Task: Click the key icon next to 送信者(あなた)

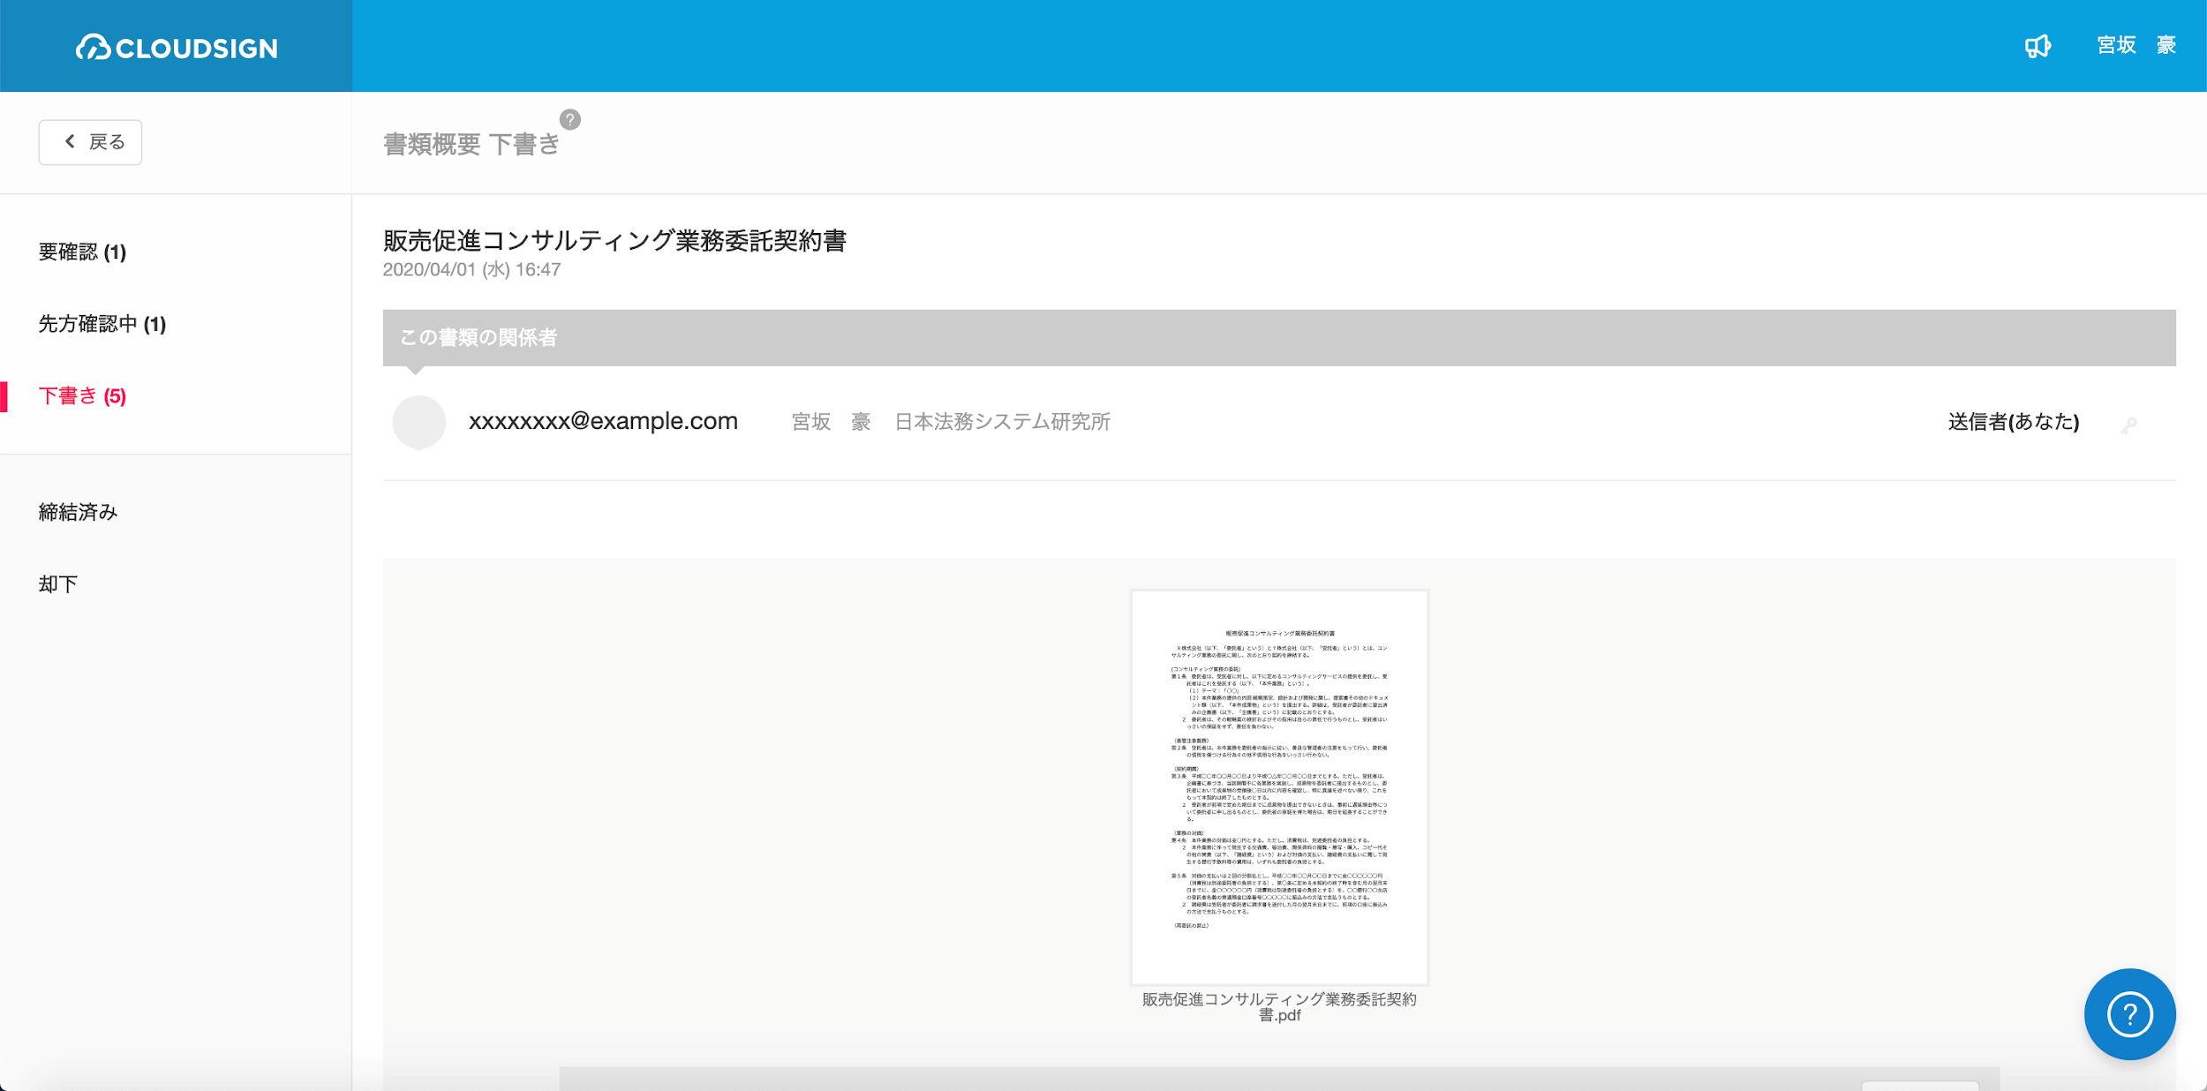Action: [2128, 425]
